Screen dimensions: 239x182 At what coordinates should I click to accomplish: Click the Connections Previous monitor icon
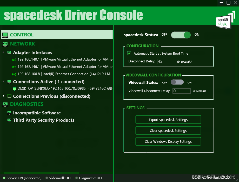pyautogui.click(x=9, y=96)
